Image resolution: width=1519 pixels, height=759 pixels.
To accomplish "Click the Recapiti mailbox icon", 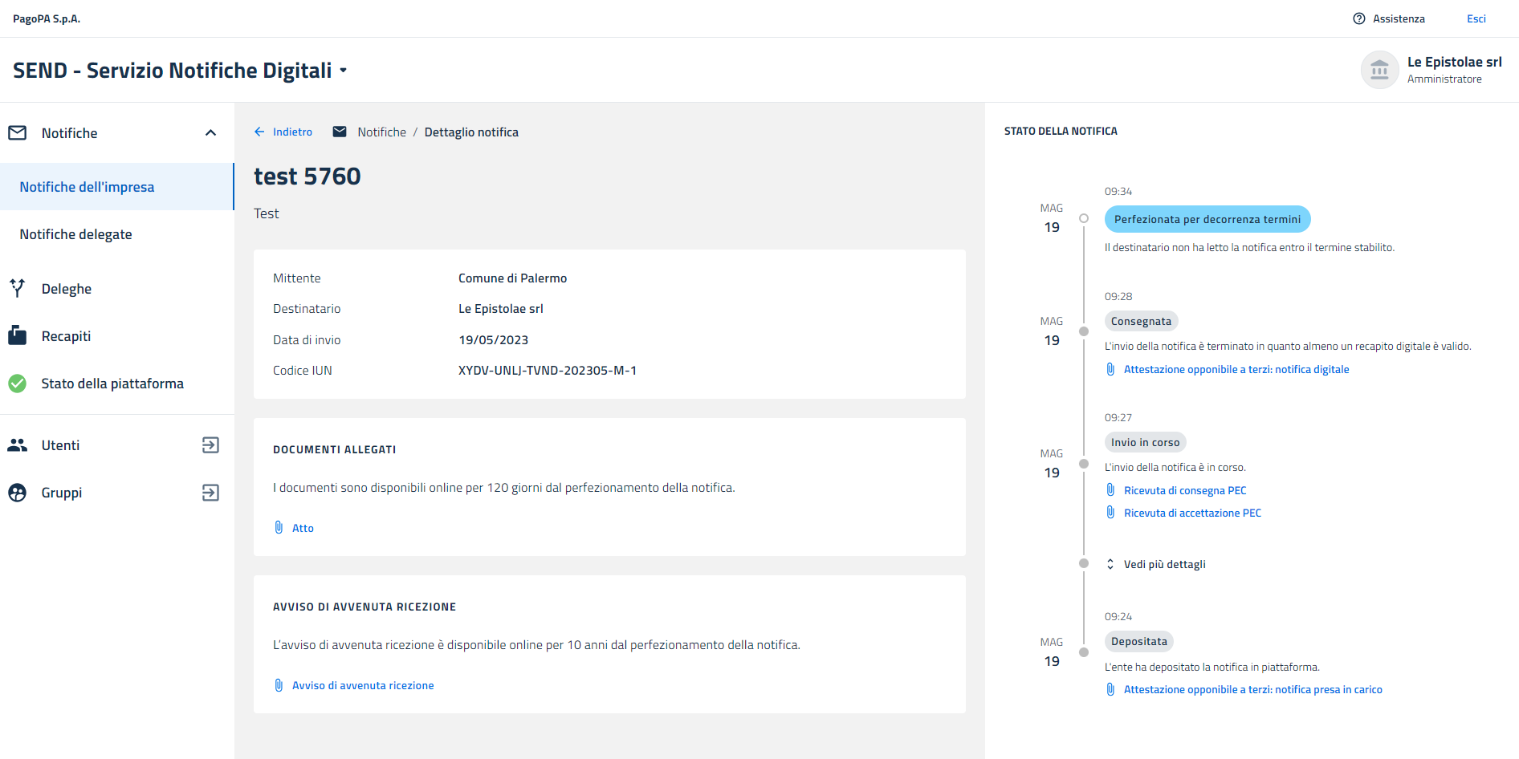I will 17,335.
